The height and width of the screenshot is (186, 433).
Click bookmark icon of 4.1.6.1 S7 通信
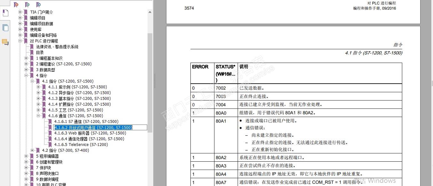(x=50, y=122)
